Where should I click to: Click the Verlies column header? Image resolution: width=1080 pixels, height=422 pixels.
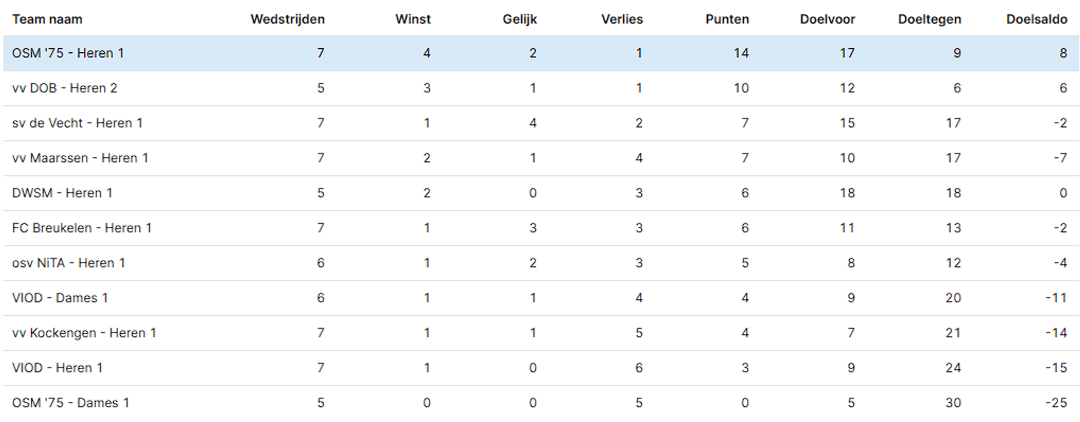click(x=622, y=19)
